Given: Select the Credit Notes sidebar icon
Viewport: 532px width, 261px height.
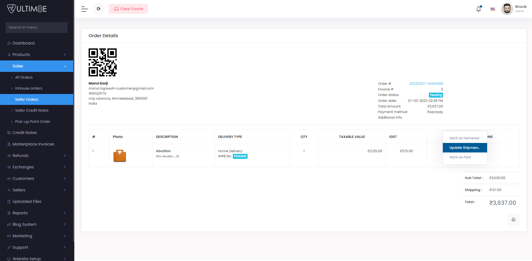Looking at the screenshot, I should 9,132.
